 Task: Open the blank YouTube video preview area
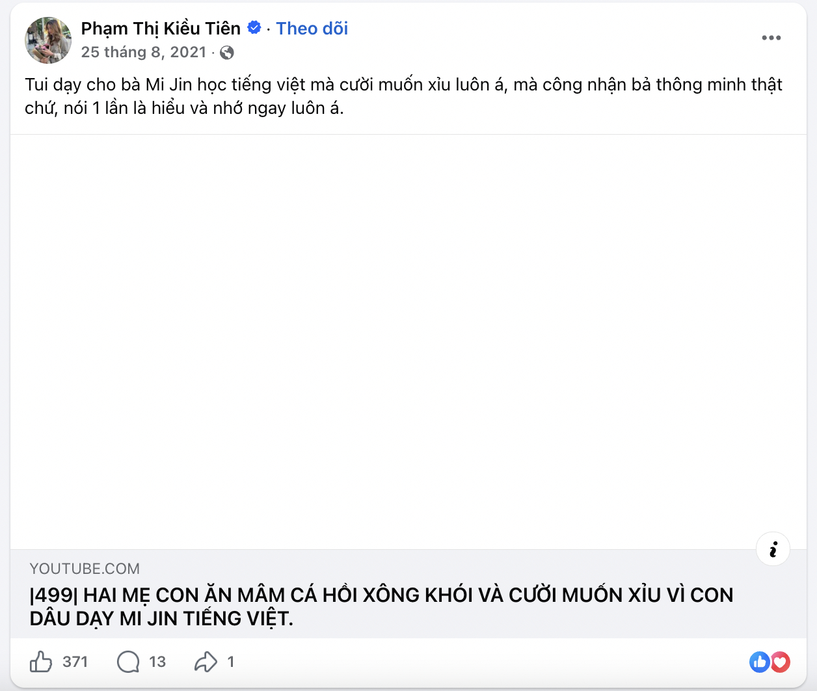pyautogui.click(x=408, y=342)
